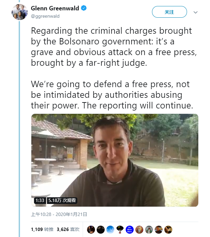View the 3,626 喜欢 likes list
Image resolution: width=210 pixels, height=237 pixels.
click(x=68, y=229)
